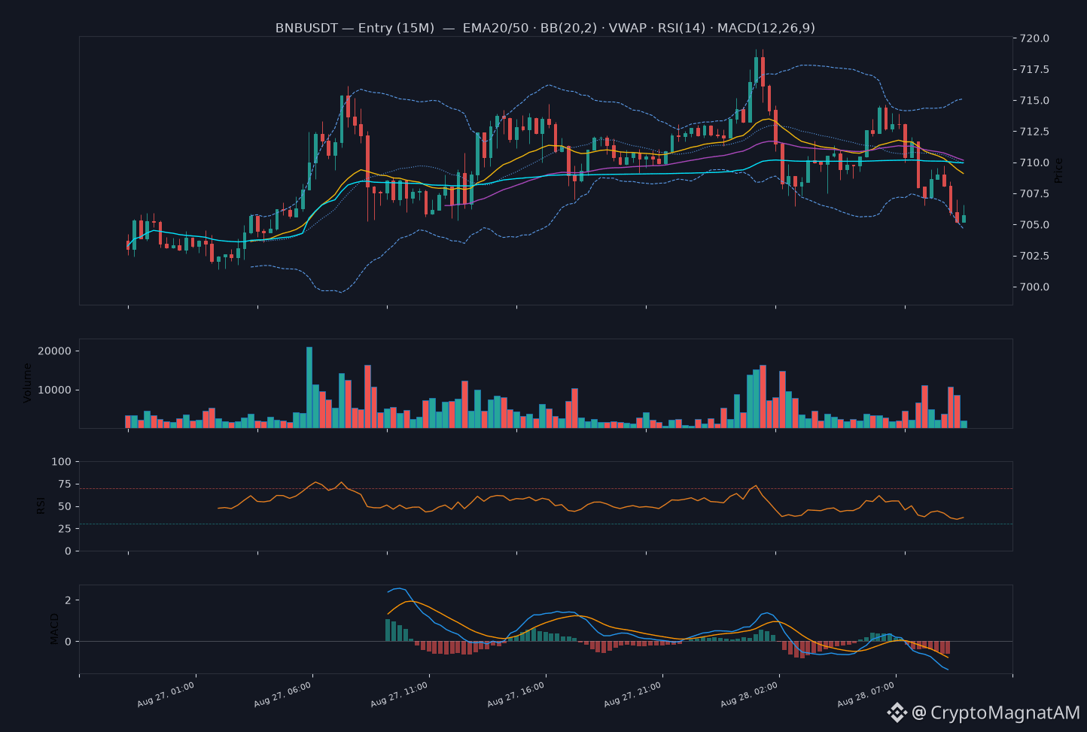Click the 10000 volume tick label
Image resolution: width=1087 pixels, height=732 pixels.
click(54, 390)
